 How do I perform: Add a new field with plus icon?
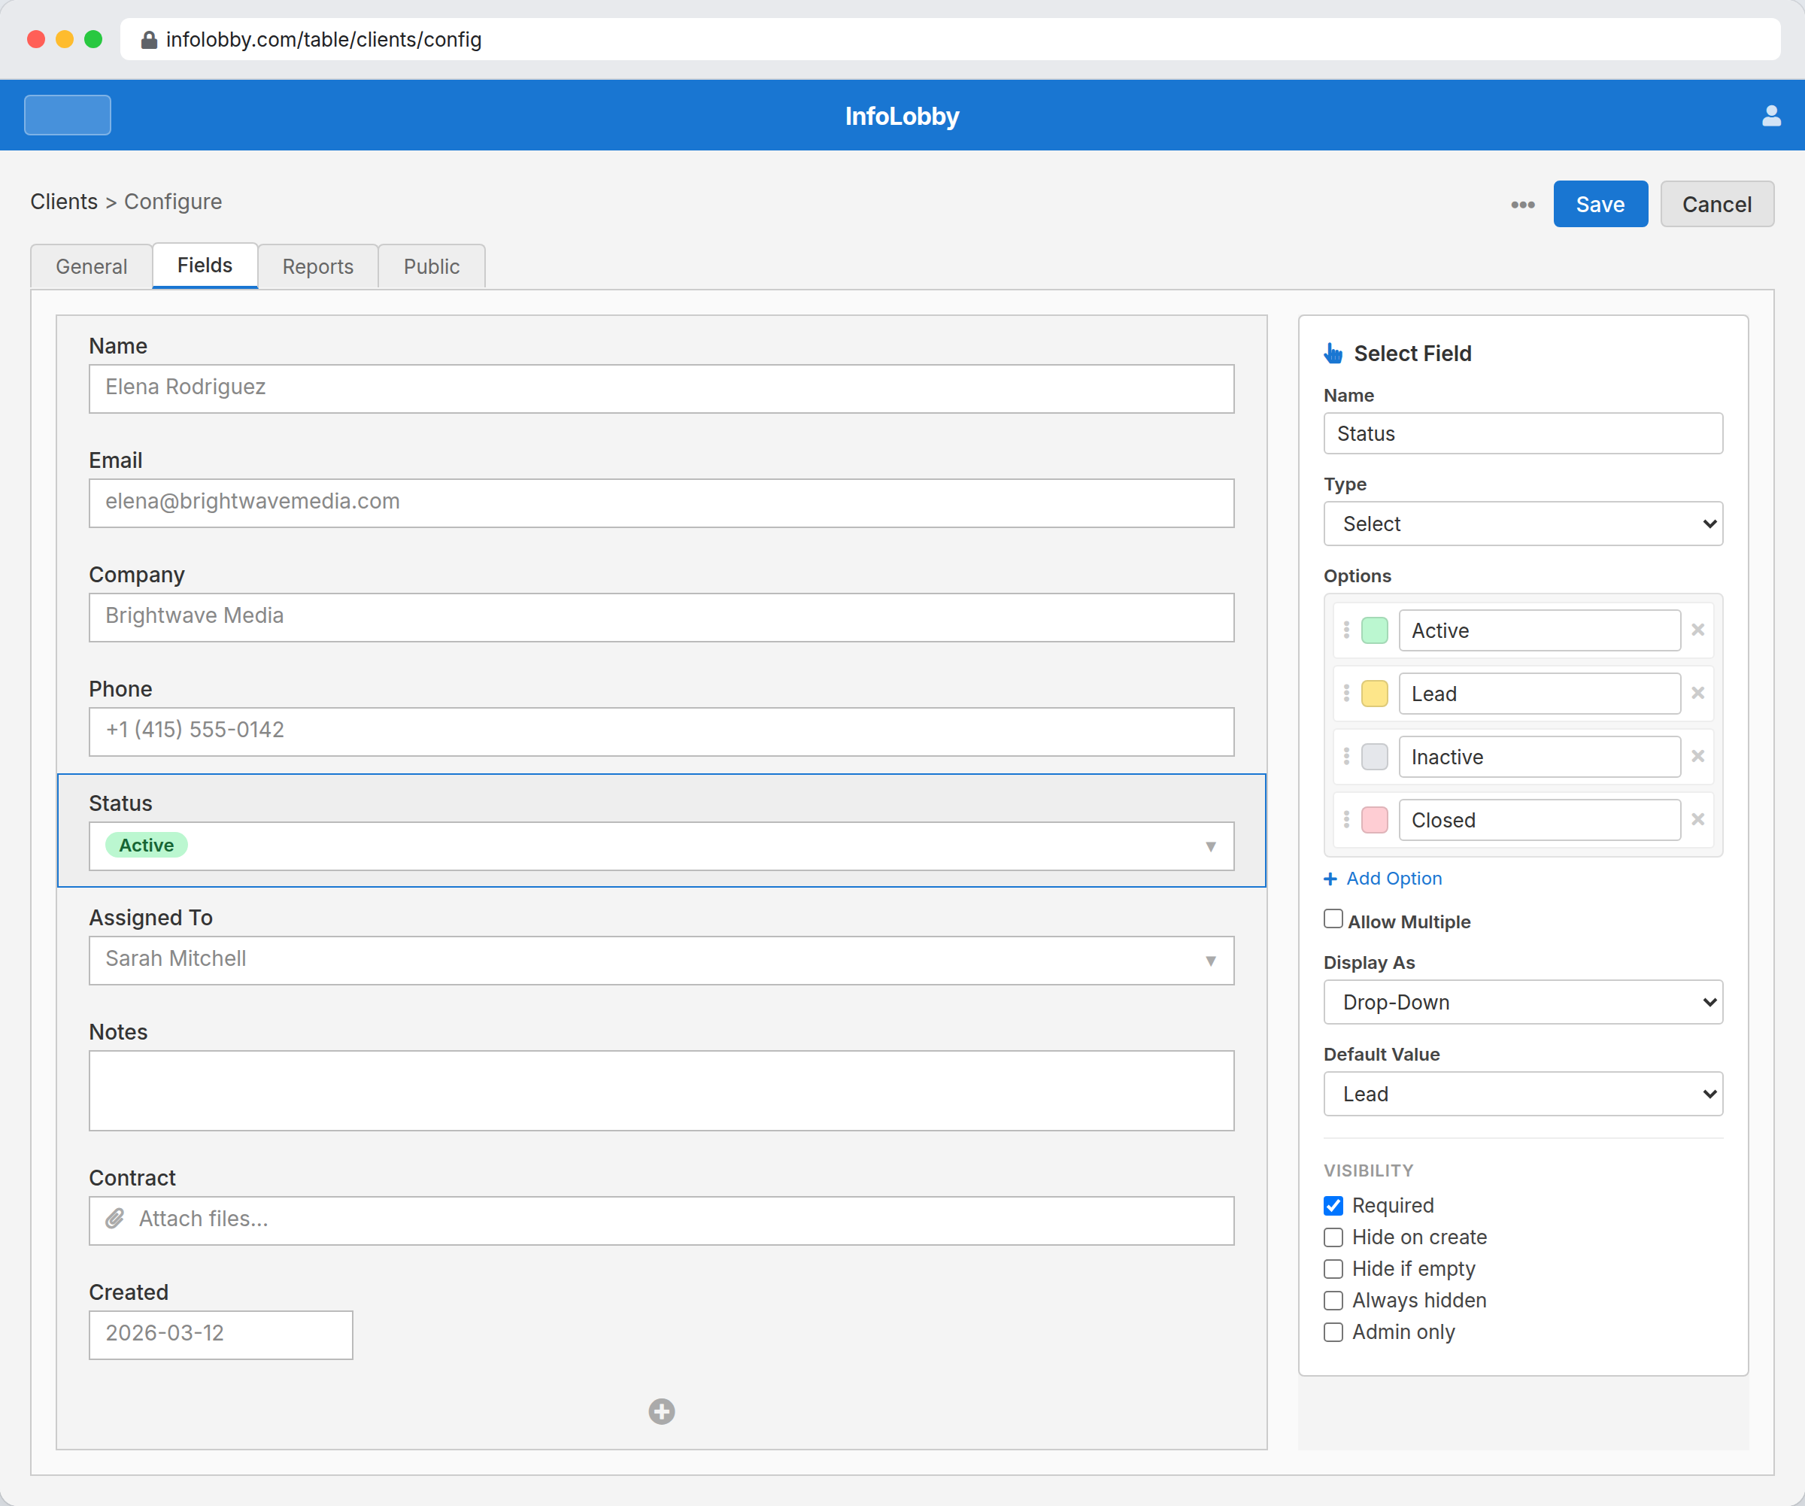661,1410
